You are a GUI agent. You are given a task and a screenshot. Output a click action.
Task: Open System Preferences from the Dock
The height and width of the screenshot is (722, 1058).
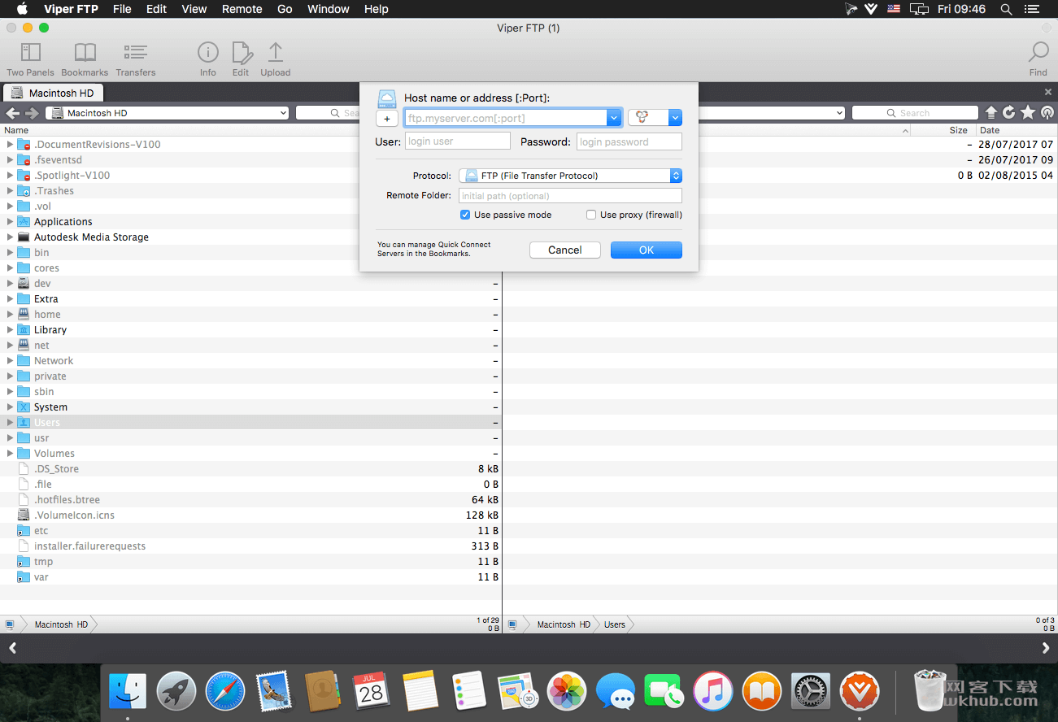(810, 692)
